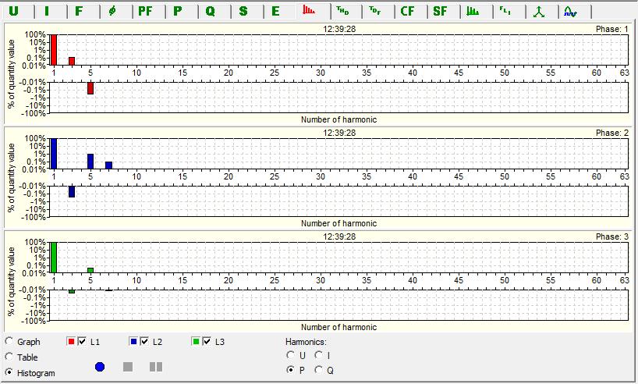Toggle the L2 phase checkbox
The width and height of the screenshot is (638, 384).
tap(144, 341)
